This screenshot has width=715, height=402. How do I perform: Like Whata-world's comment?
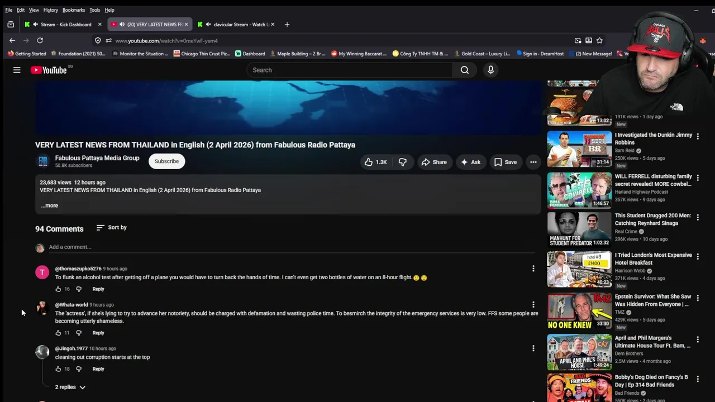point(58,333)
